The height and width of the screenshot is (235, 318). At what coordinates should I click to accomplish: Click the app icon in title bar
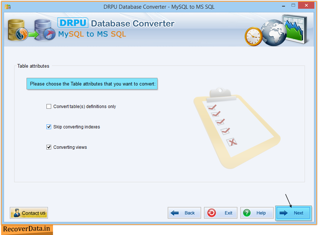tap(8, 7)
